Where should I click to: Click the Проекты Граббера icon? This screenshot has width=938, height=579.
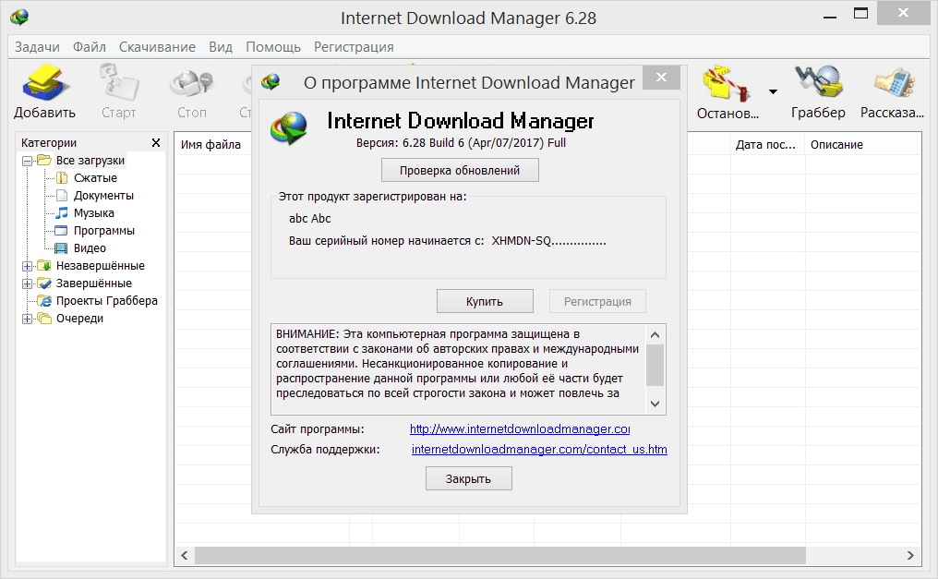(44, 300)
